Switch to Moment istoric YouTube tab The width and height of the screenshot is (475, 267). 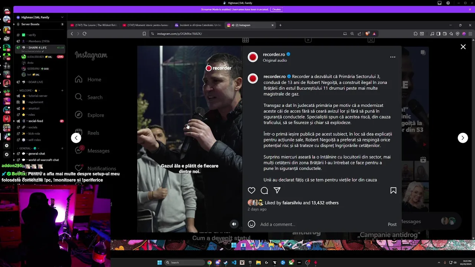146,25
